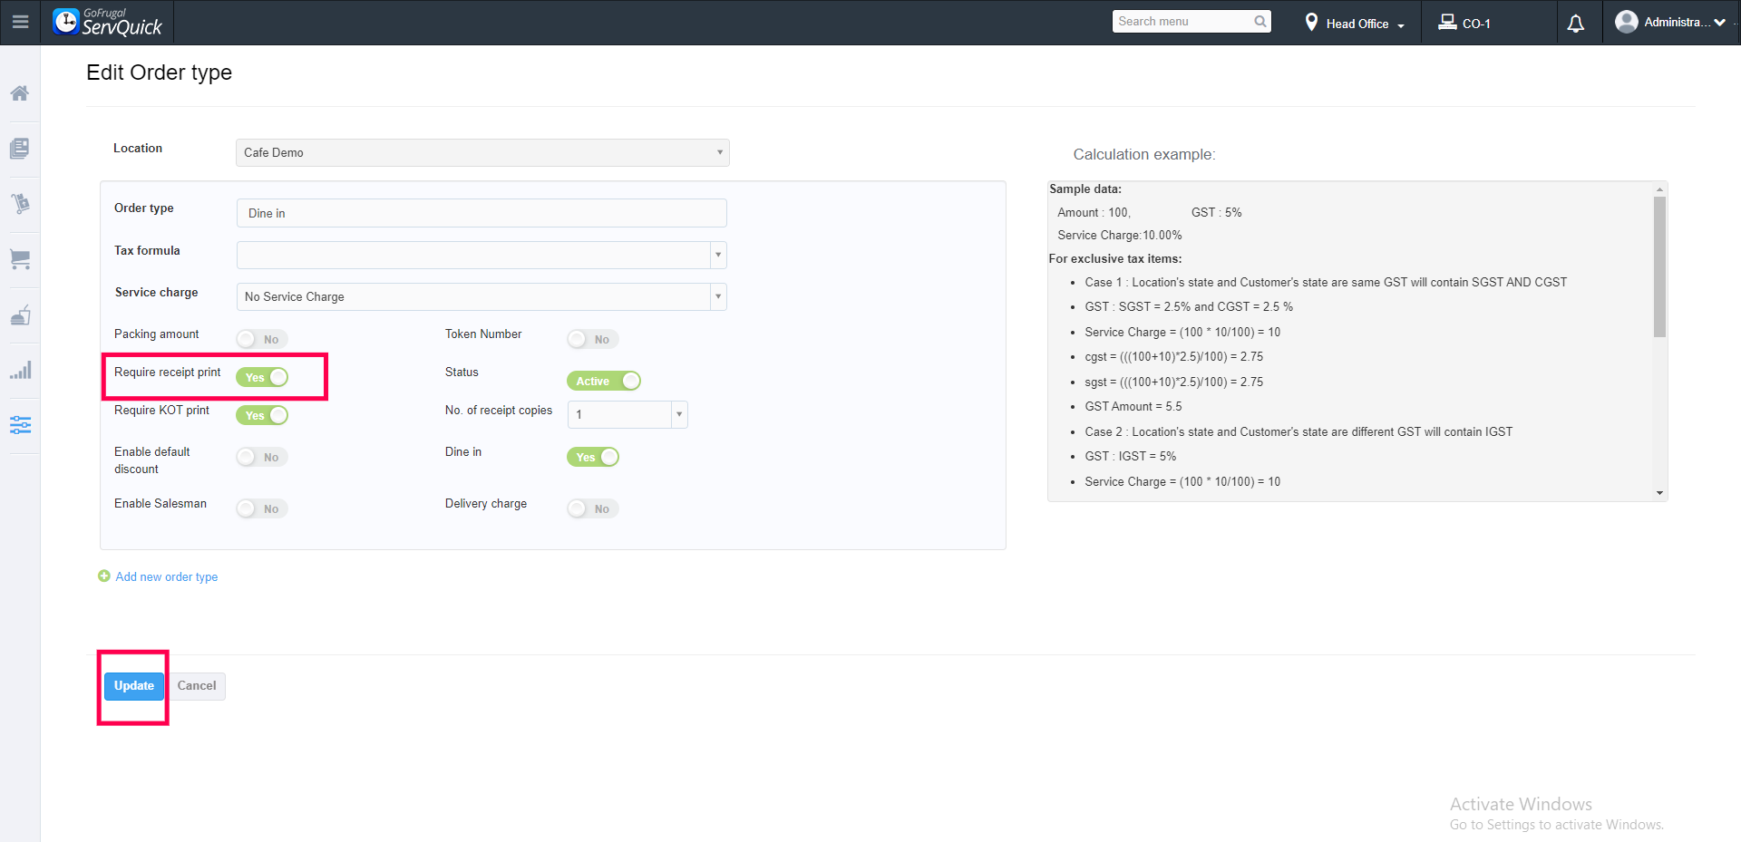Open the stacked documents sidebar icon
This screenshot has height=842, width=1741.
20,149
